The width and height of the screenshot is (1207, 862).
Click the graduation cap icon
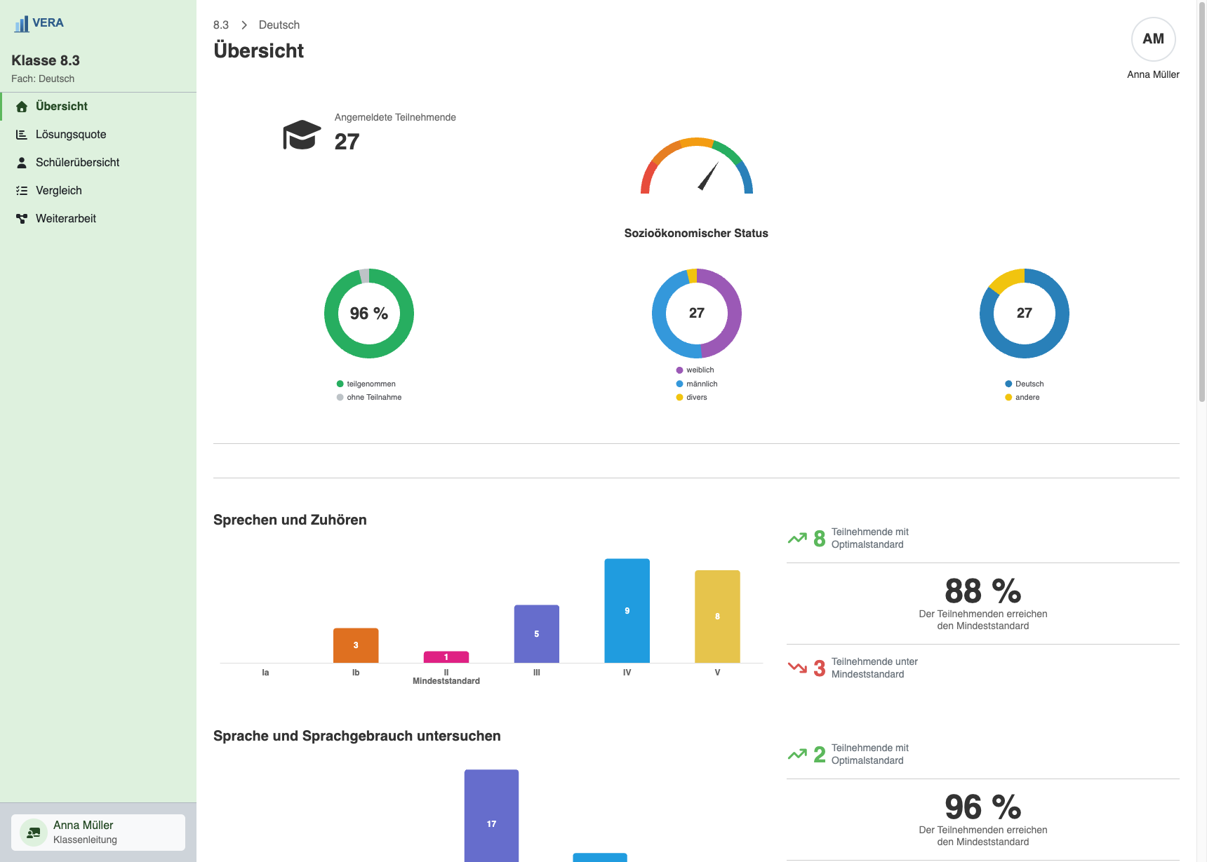tap(302, 135)
